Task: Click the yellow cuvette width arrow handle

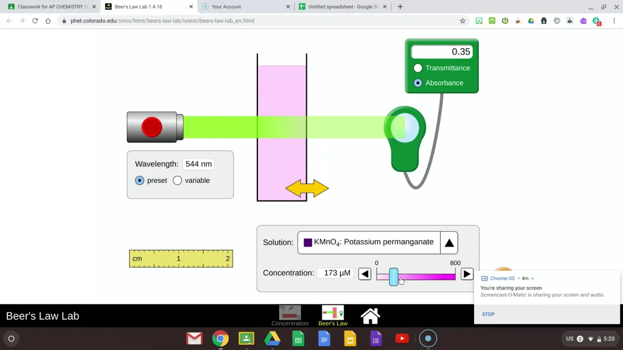Action: click(307, 189)
